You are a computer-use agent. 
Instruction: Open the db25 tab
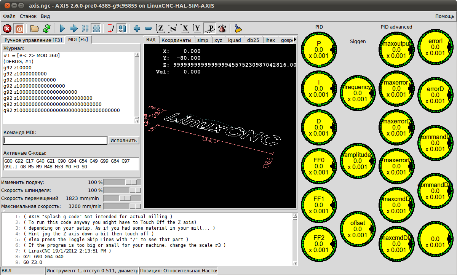pyautogui.click(x=253, y=40)
